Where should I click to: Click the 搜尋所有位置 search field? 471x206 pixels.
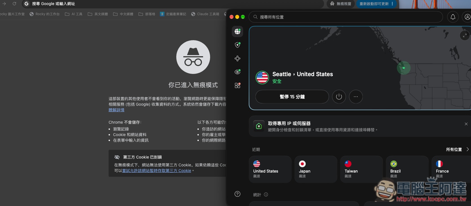pos(346,17)
